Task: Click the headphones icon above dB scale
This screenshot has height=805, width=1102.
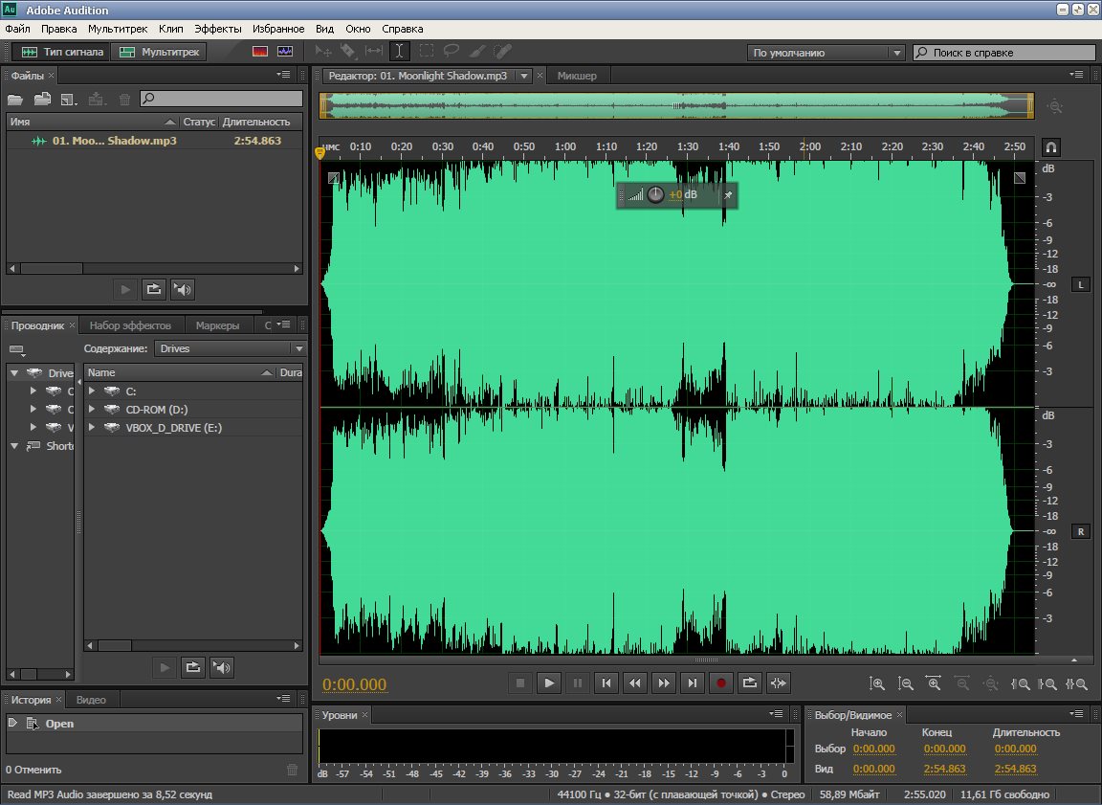Action: (x=1050, y=147)
